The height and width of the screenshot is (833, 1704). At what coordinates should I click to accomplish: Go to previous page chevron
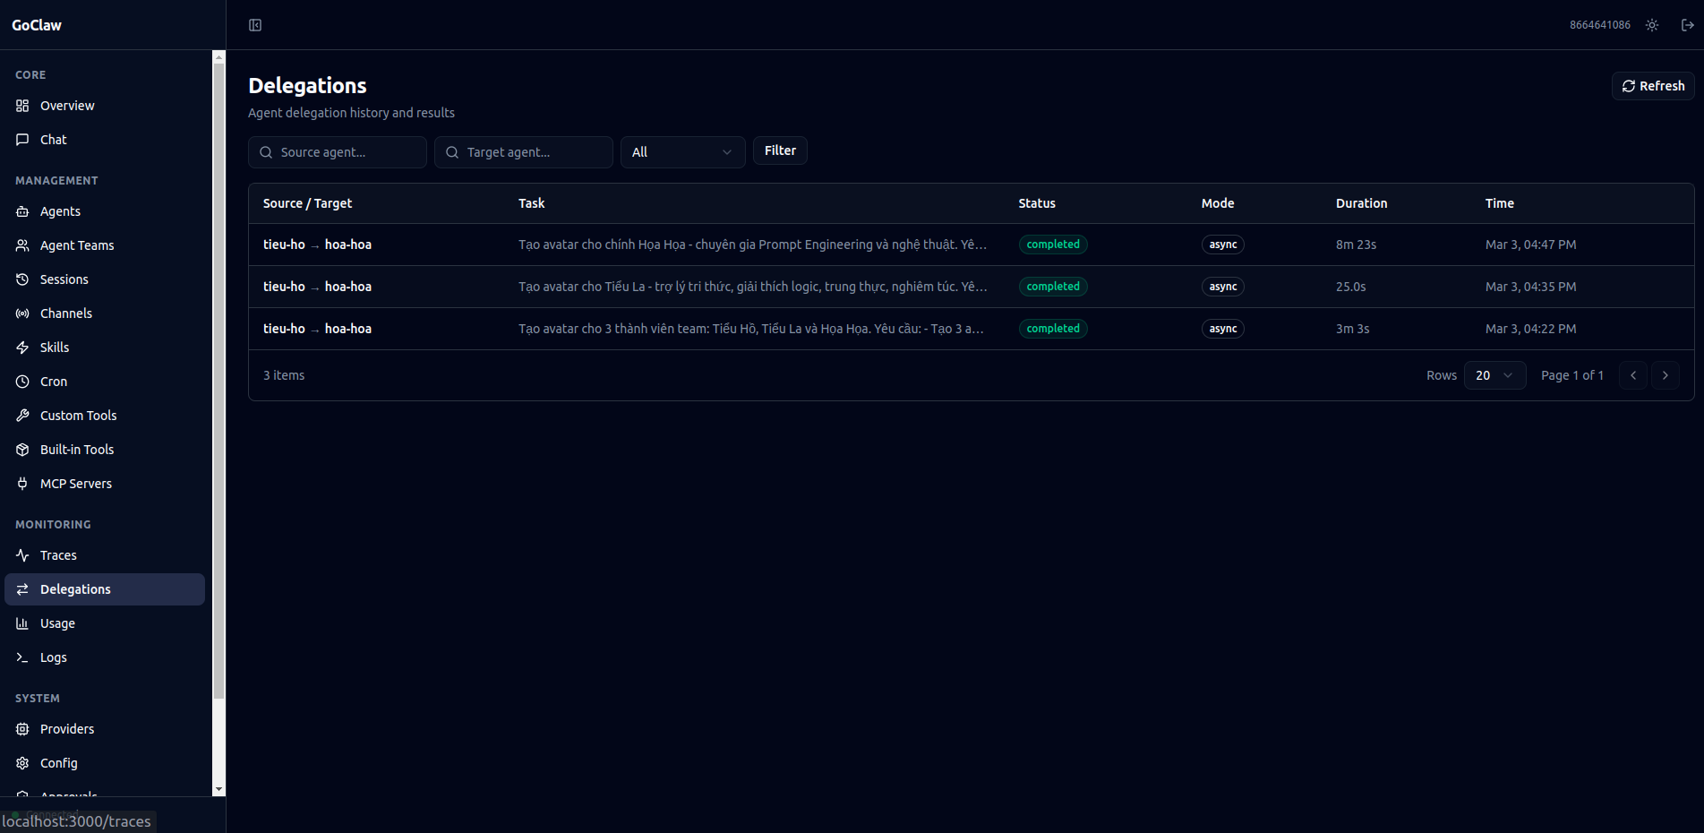(1632, 375)
